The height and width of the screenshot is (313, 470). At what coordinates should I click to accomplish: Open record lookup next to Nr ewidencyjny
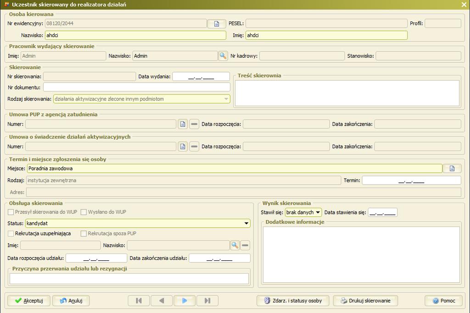(x=217, y=24)
